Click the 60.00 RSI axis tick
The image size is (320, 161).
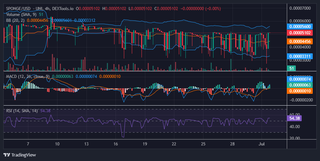click(295, 115)
